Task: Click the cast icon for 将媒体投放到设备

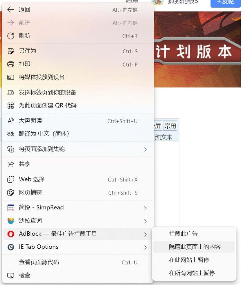Action: coord(10,77)
